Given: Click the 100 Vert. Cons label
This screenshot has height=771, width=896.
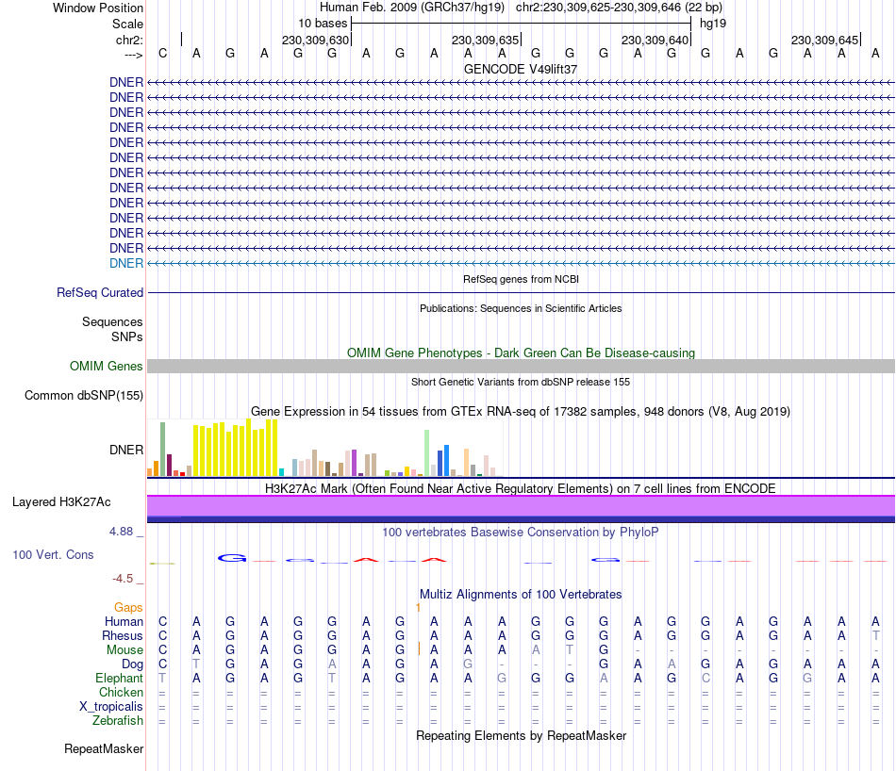Looking at the screenshot, I should click(x=53, y=554).
